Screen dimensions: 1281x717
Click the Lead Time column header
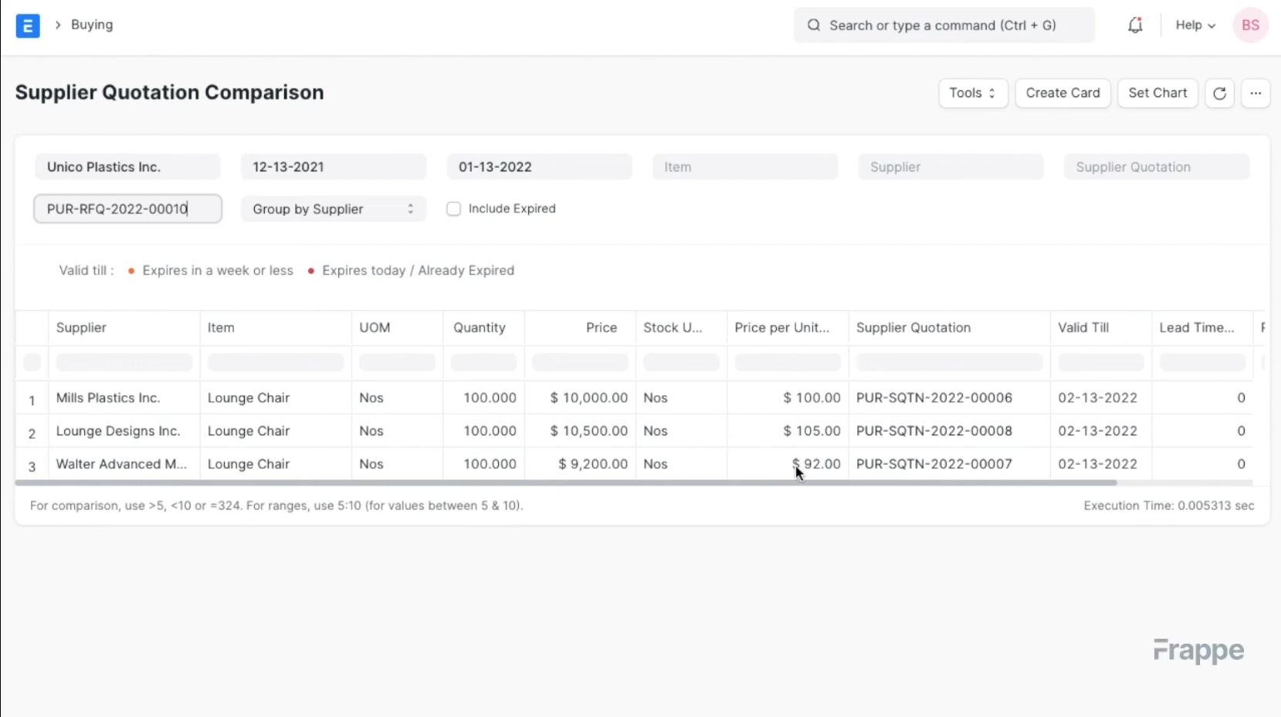1201,328
